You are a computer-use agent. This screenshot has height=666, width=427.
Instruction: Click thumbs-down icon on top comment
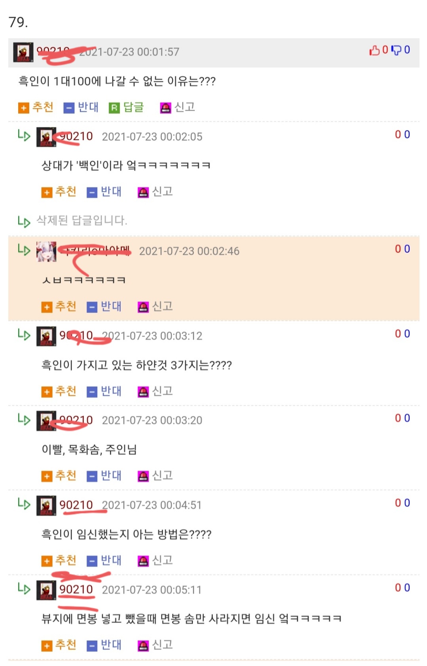pos(396,51)
